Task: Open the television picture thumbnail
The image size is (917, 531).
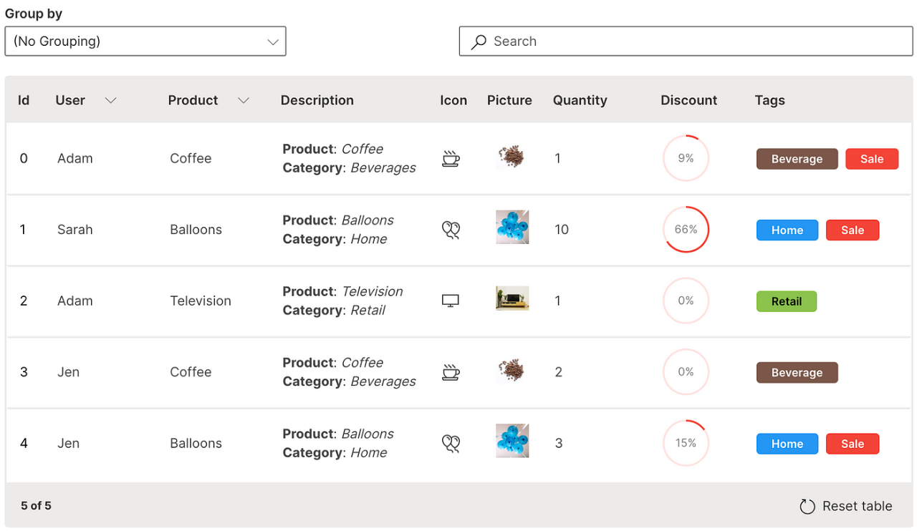Action: coord(512,298)
